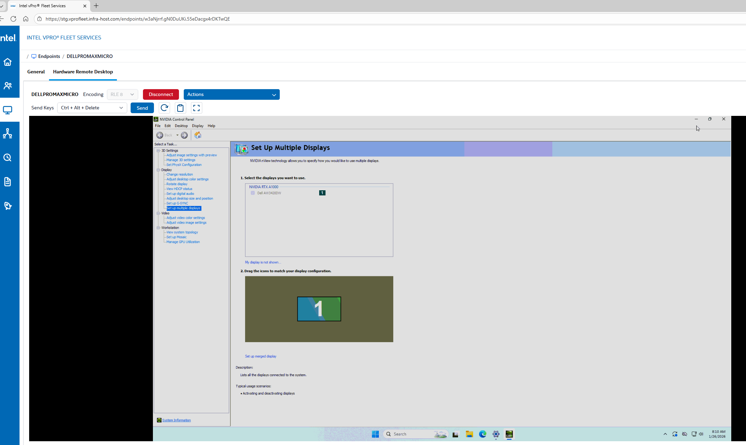Open the Home icon in Intel sidebar
746x445 pixels.
tap(8, 62)
